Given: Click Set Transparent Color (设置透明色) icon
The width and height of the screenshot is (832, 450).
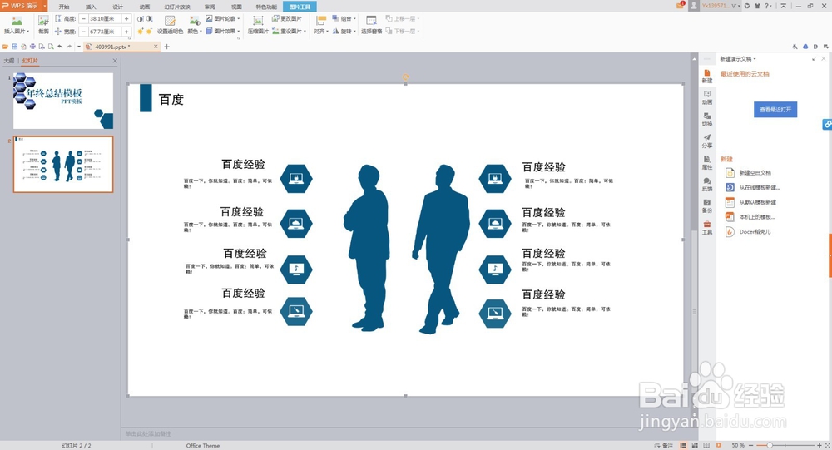Looking at the screenshot, I should tap(170, 22).
